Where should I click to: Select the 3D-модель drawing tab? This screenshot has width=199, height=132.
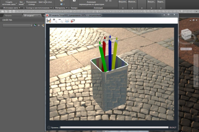pos(29,16)
